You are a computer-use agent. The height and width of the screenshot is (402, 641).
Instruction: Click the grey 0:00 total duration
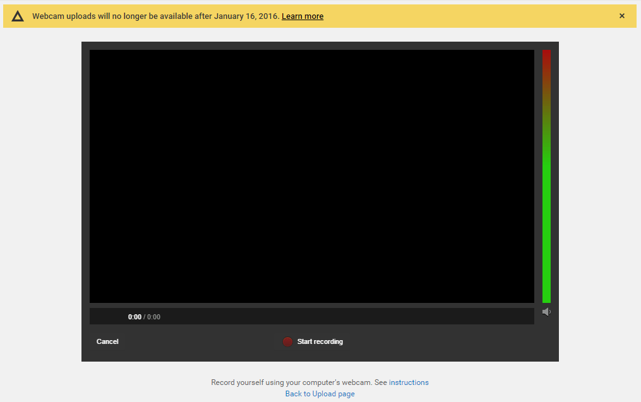(154, 317)
